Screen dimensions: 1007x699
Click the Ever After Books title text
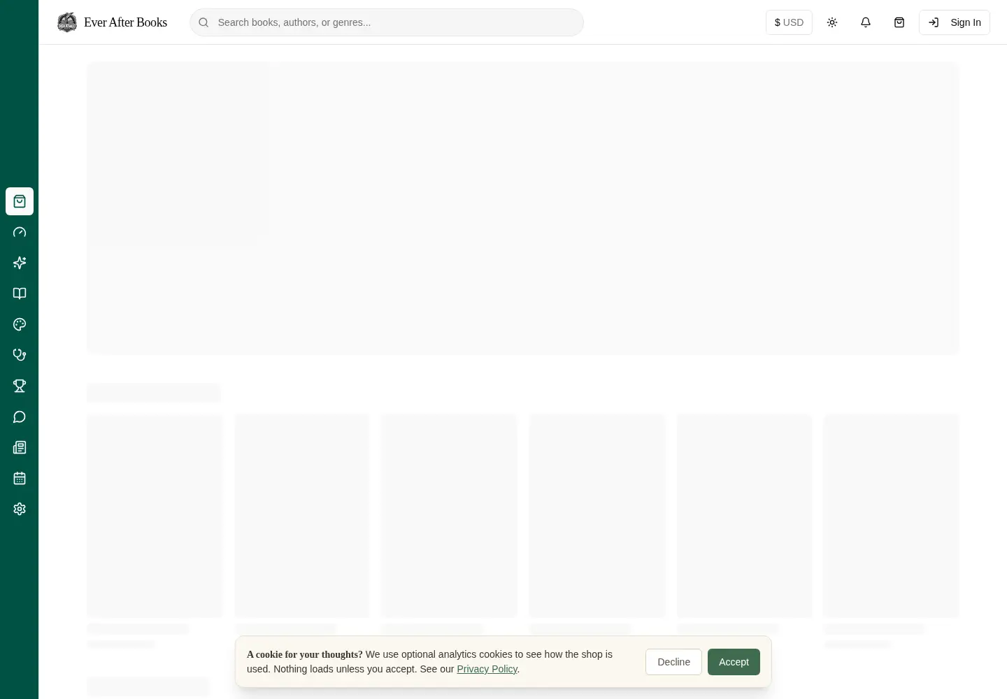tap(125, 22)
